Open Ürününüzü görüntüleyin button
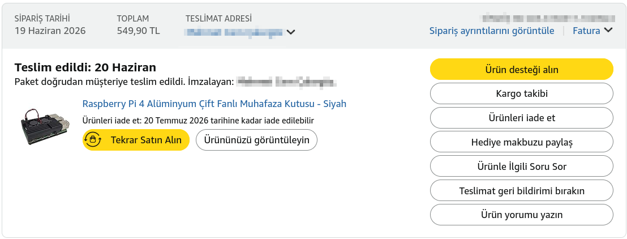Image resolution: width=627 pixels, height=239 pixels. coord(257,140)
